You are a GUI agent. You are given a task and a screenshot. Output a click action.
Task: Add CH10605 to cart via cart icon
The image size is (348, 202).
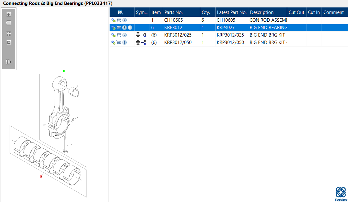tap(119, 20)
